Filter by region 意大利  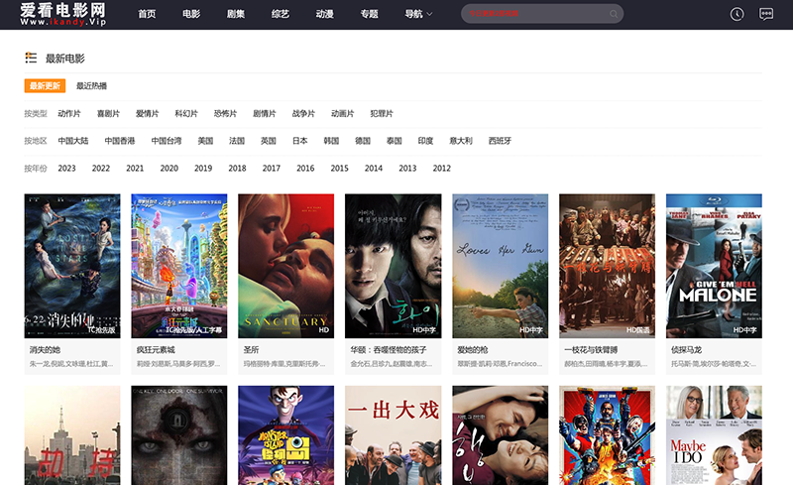[x=461, y=141]
